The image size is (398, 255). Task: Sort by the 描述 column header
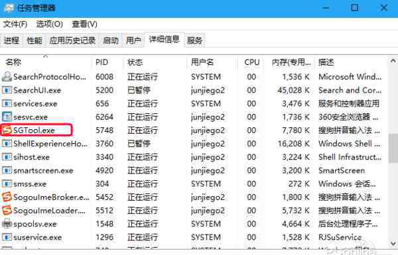point(351,62)
